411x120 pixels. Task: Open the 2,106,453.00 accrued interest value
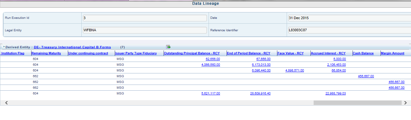pyautogui.click(x=336, y=65)
